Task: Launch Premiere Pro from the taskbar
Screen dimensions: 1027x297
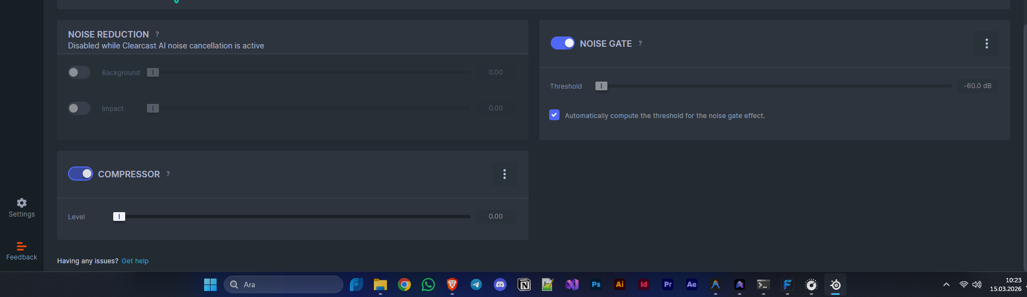Action: pyautogui.click(x=668, y=284)
